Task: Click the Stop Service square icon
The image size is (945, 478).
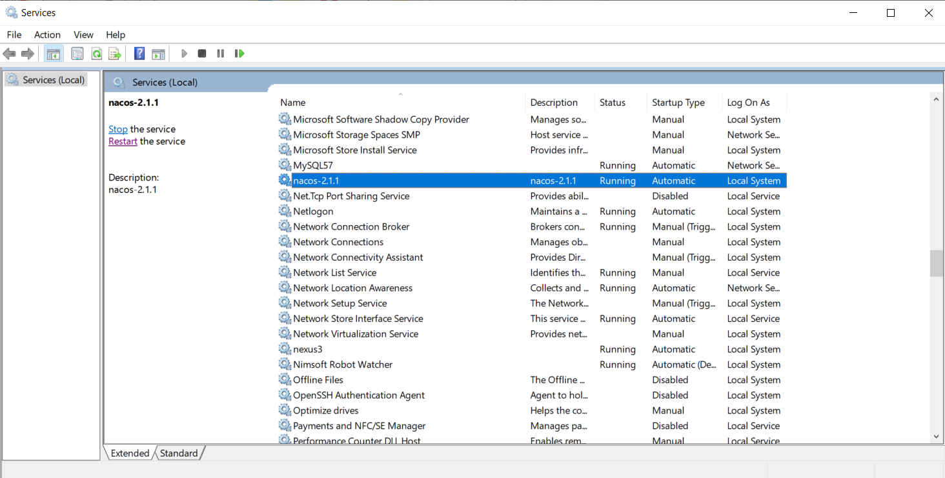Action: click(x=202, y=54)
